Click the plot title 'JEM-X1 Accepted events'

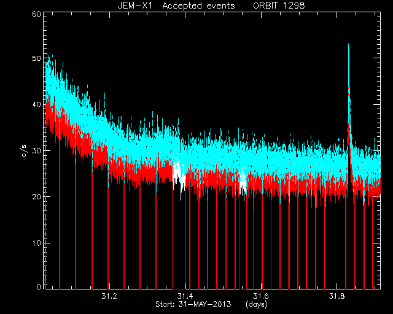point(176,6)
